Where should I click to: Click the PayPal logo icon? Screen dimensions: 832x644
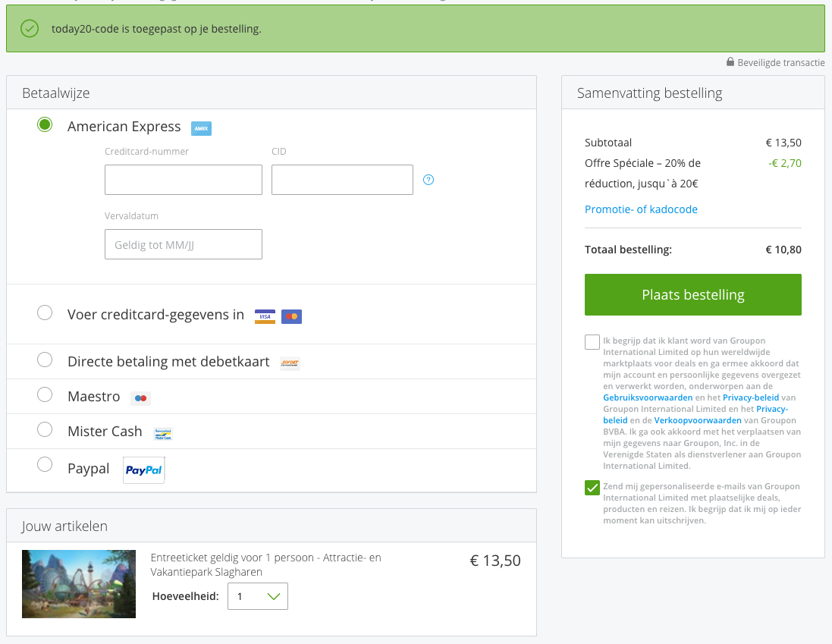pyautogui.click(x=144, y=470)
